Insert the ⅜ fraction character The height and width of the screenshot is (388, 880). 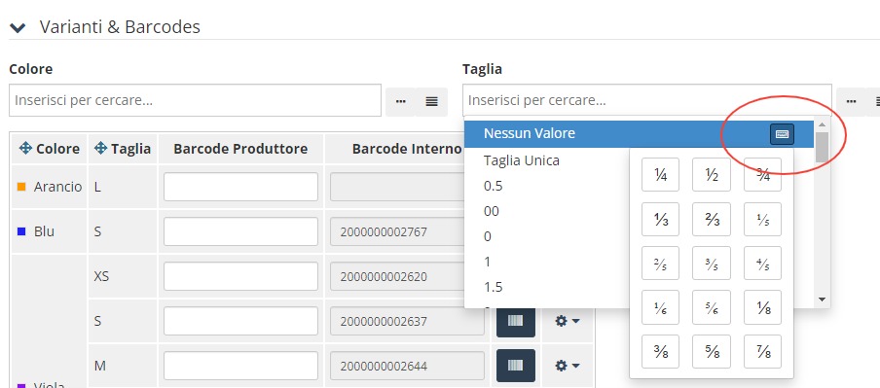[x=661, y=352]
